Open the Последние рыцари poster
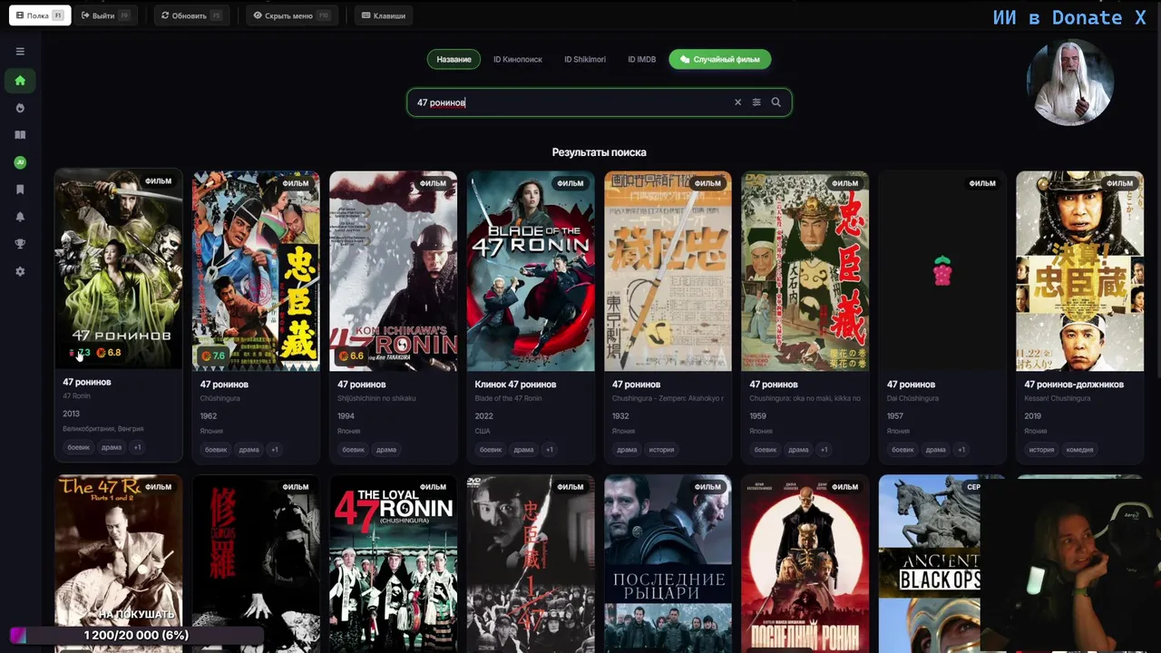Viewport: 1161px width, 653px height. [x=668, y=564]
